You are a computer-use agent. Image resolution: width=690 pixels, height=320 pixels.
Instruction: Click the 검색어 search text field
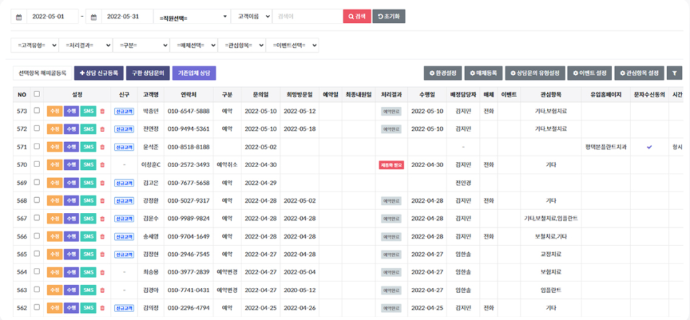coord(306,16)
